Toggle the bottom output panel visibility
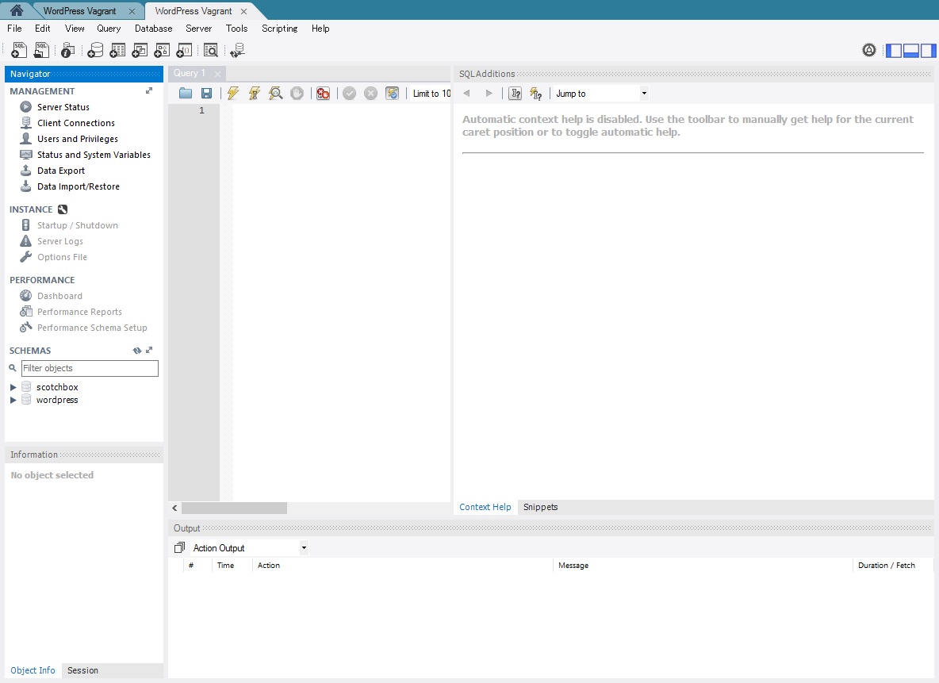939x683 pixels. [x=911, y=50]
